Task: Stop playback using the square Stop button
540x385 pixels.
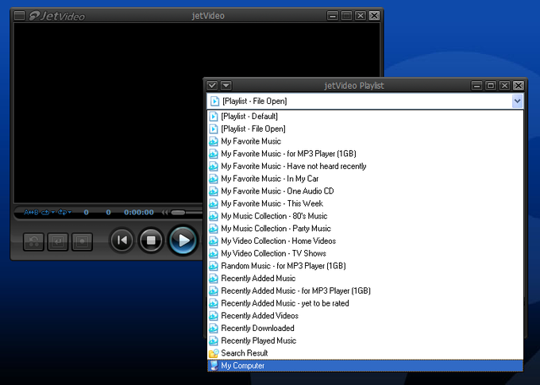Action: (x=151, y=240)
